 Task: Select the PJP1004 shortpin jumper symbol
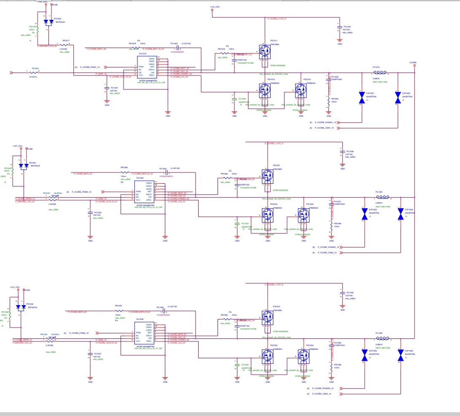point(401,214)
